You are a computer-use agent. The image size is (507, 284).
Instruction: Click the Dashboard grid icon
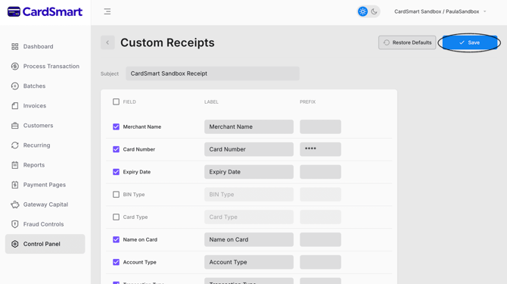pos(15,47)
